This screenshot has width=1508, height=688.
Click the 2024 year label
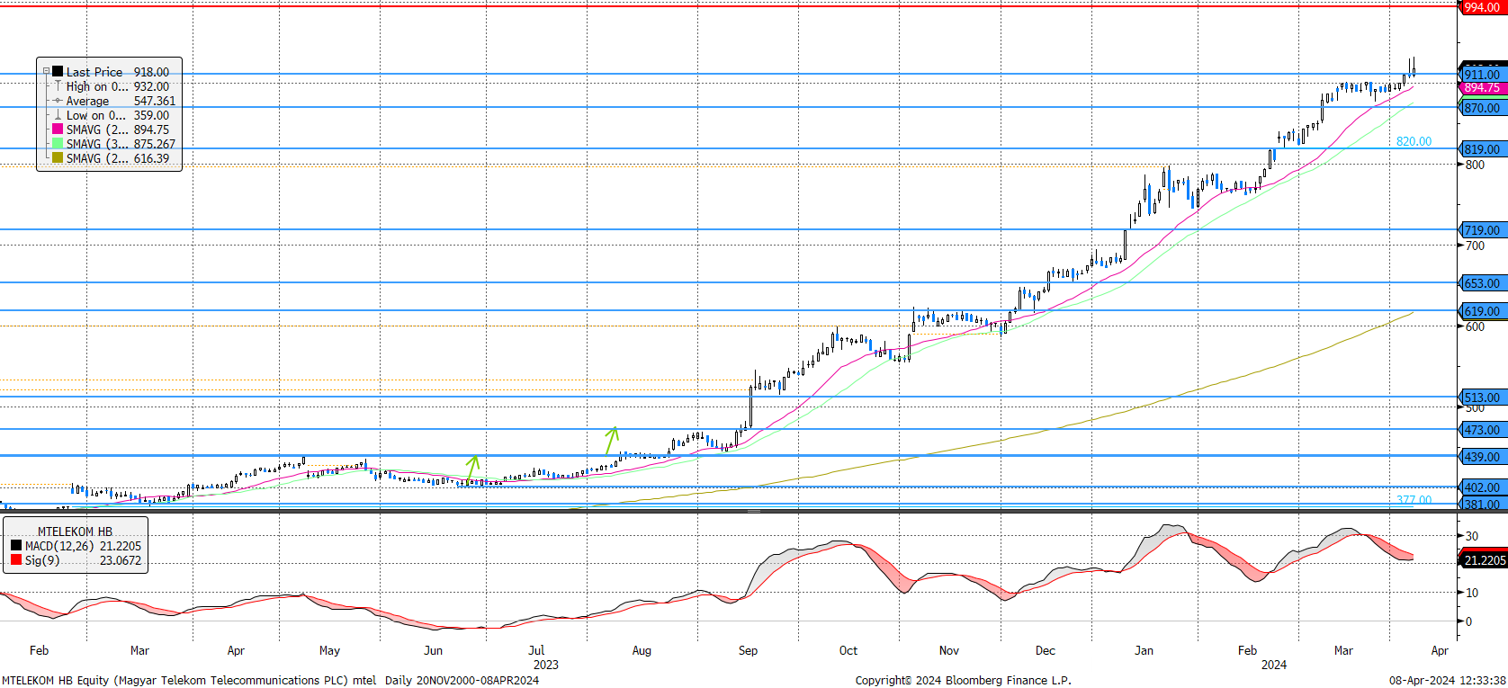point(1273,665)
